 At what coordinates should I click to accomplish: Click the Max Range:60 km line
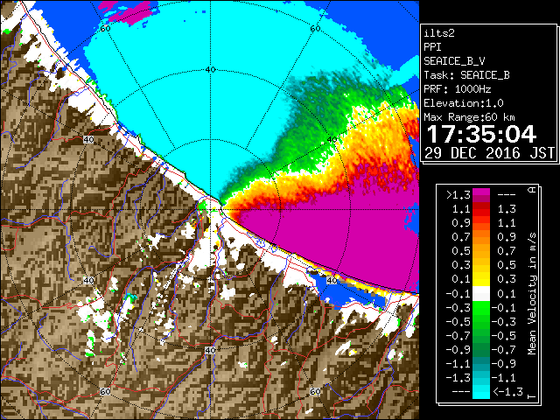pos(469,117)
